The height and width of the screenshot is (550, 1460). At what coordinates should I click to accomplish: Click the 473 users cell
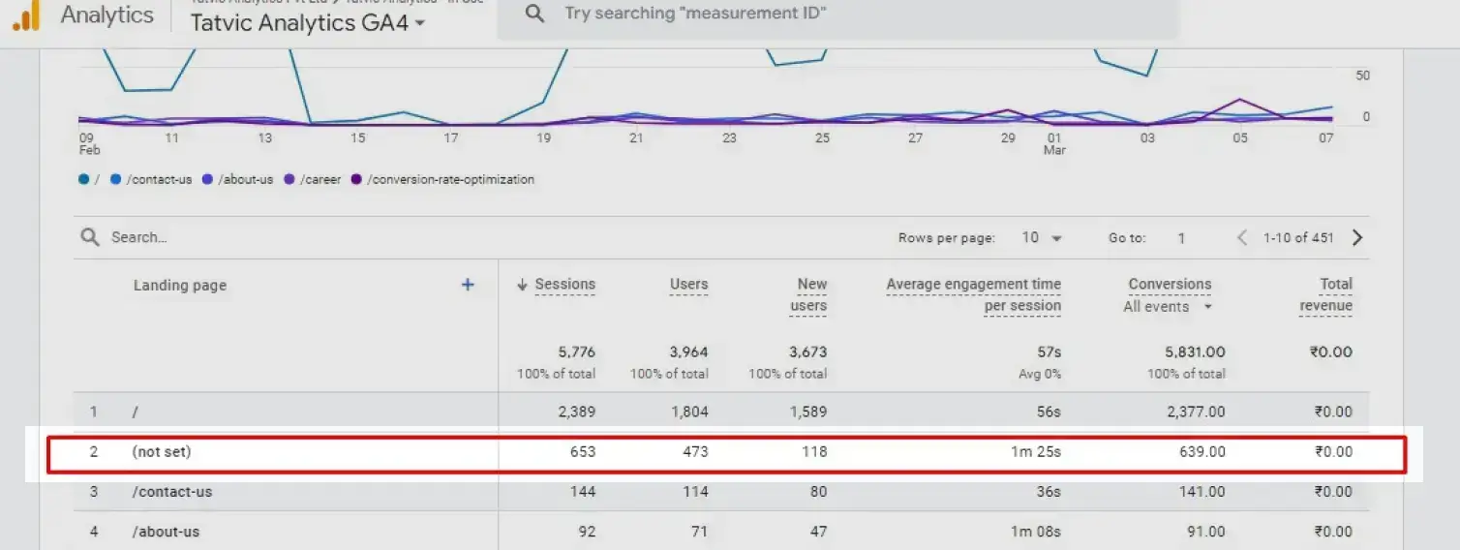[x=694, y=452]
